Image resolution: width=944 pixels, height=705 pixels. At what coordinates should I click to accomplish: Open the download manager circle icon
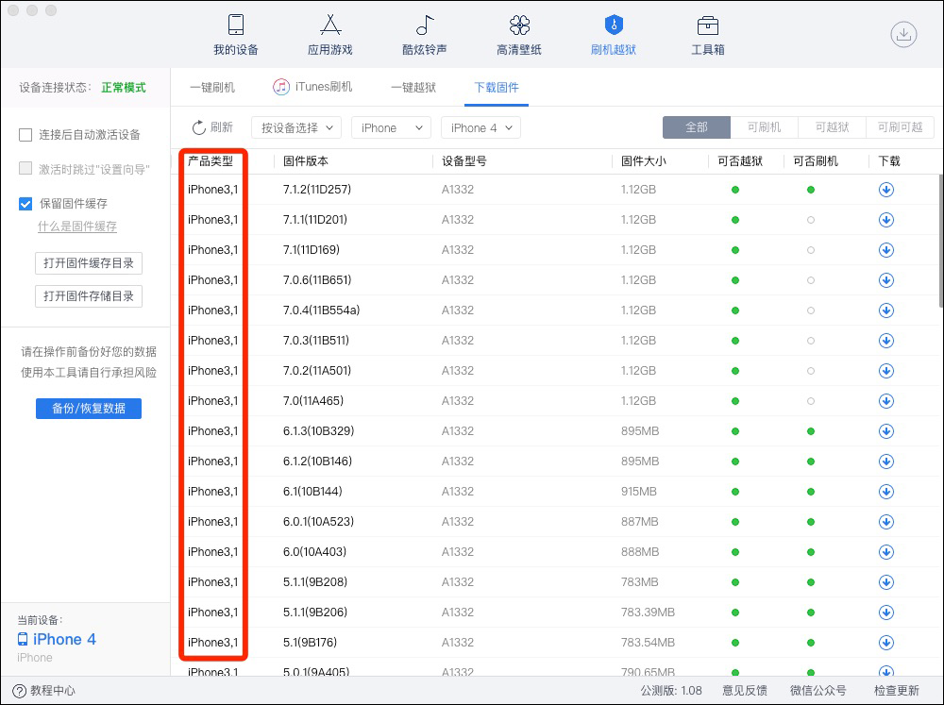click(x=903, y=34)
